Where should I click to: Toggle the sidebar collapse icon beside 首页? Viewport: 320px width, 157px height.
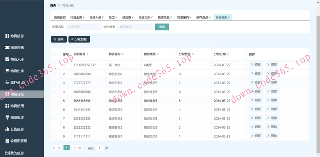coord(59,6)
